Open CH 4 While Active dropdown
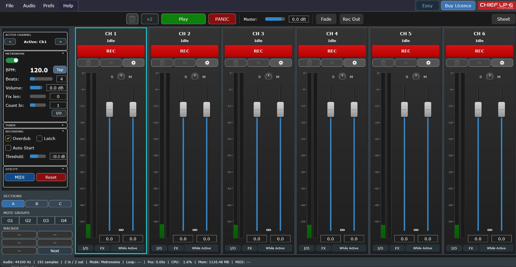This screenshot has width=516, height=267. 349,248
